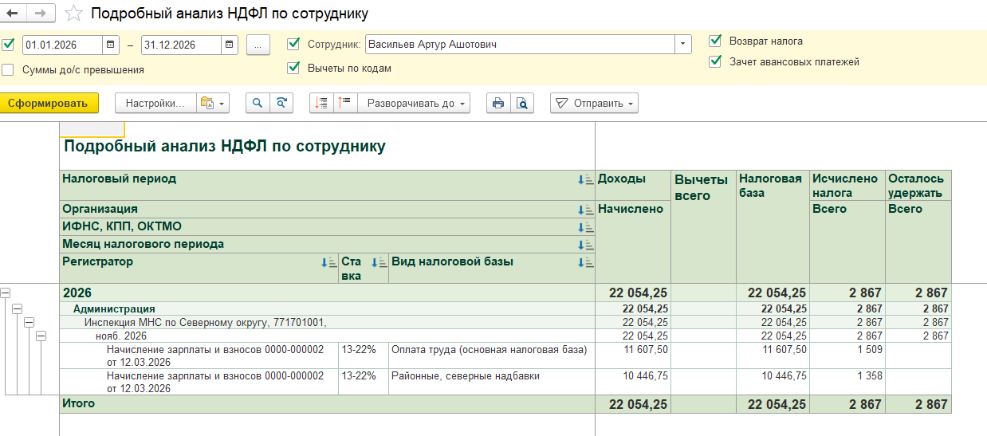Click 'Доходы' column header
The height and width of the screenshot is (436, 987).
pyautogui.click(x=633, y=185)
